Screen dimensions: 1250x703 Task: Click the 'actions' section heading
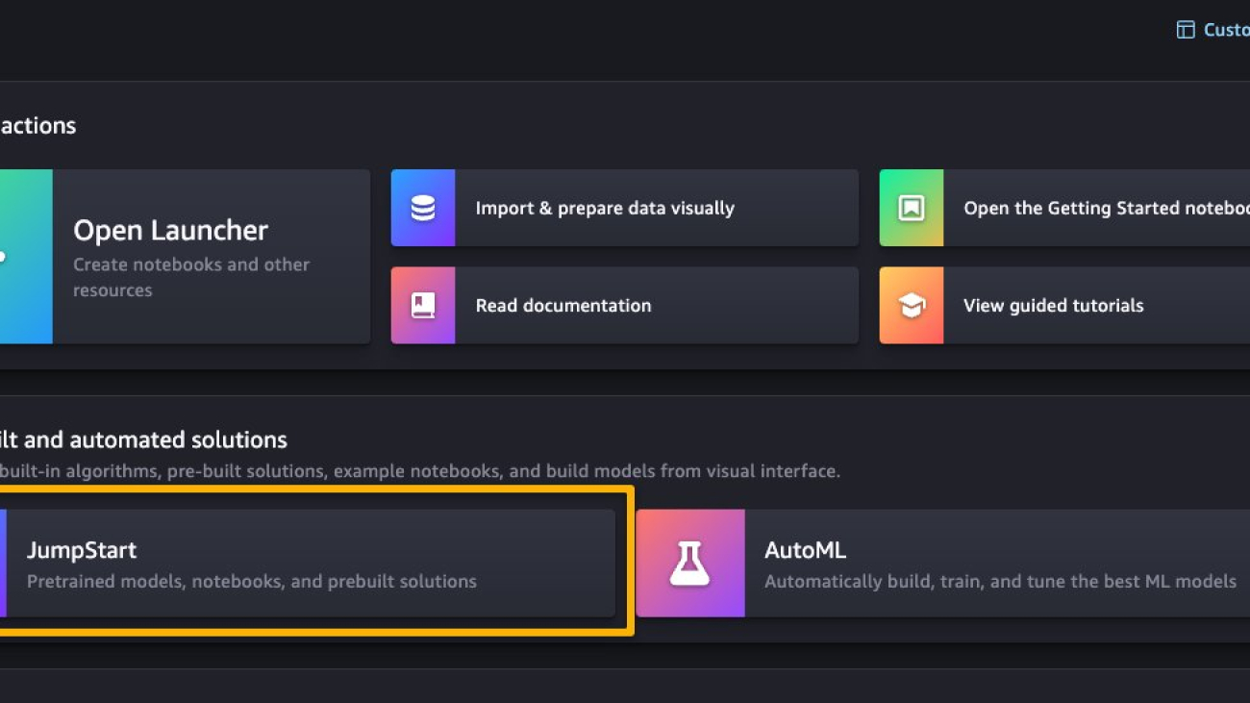(38, 126)
